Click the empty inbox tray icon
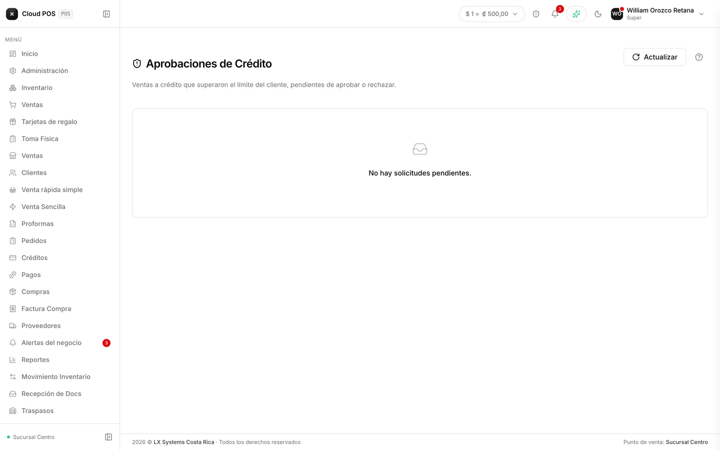The image size is (720, 450). coord(420,149)
